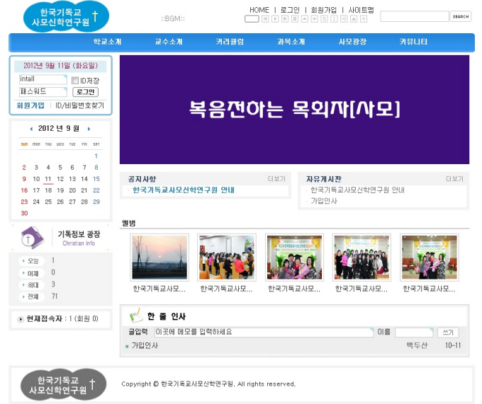Viewport: 482px width, 404px height.
Task: Open the 학교소개 menu
Action: [x=108, y=42]
